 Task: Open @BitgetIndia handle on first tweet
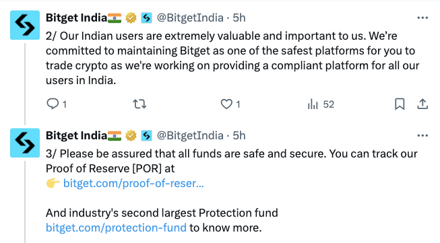click(x=190, y=18)
